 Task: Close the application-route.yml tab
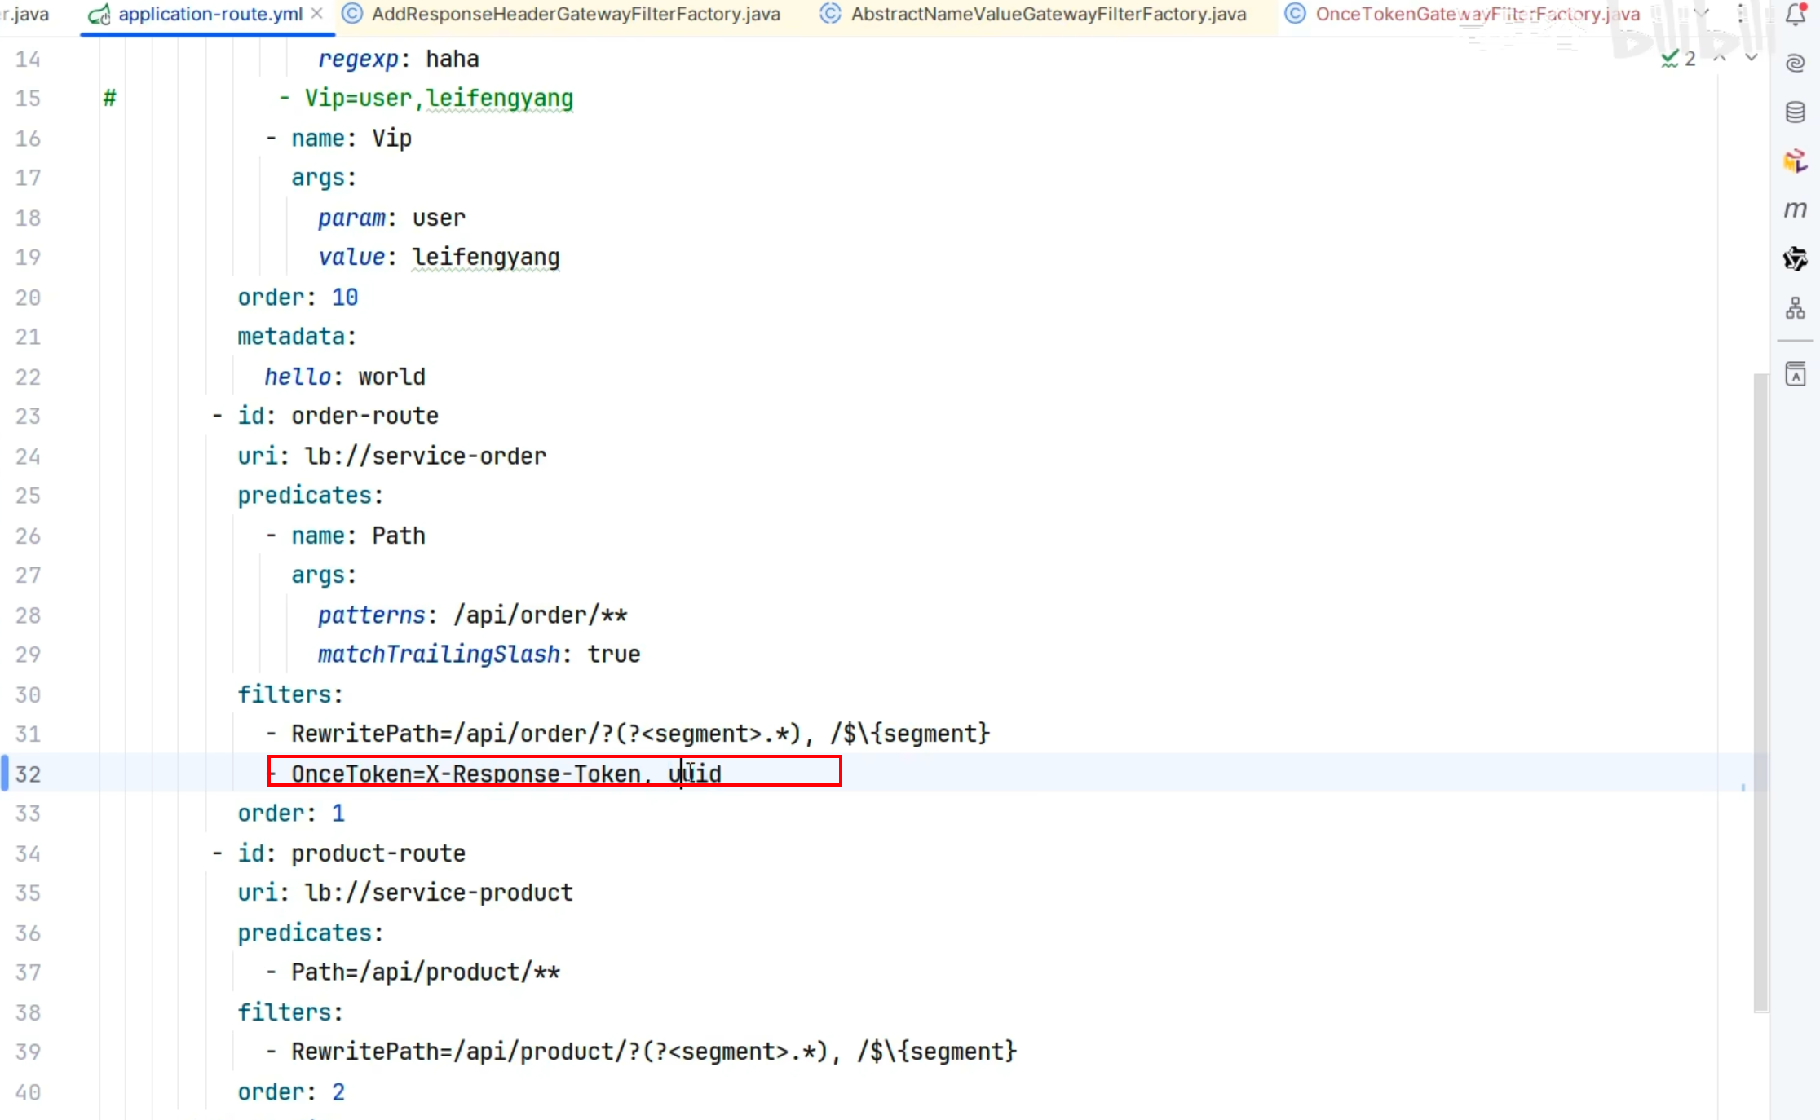317,14
